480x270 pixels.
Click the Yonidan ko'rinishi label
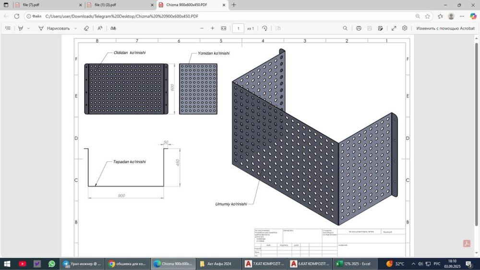(x=214, y=53)
